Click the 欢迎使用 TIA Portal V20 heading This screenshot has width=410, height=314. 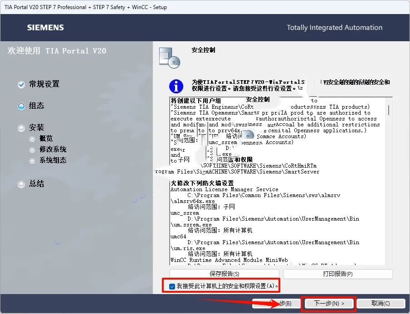pos(57,51)
